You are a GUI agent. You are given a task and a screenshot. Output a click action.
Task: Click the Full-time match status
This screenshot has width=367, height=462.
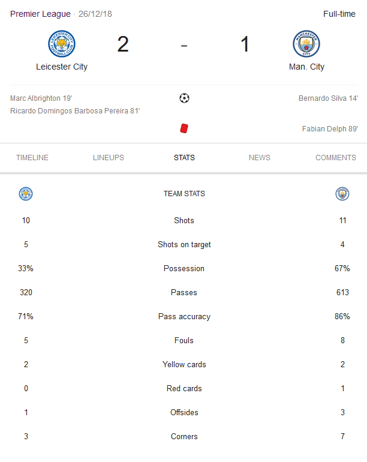[339, 14]
